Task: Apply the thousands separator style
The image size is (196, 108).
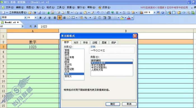Action: pos(90,18)
